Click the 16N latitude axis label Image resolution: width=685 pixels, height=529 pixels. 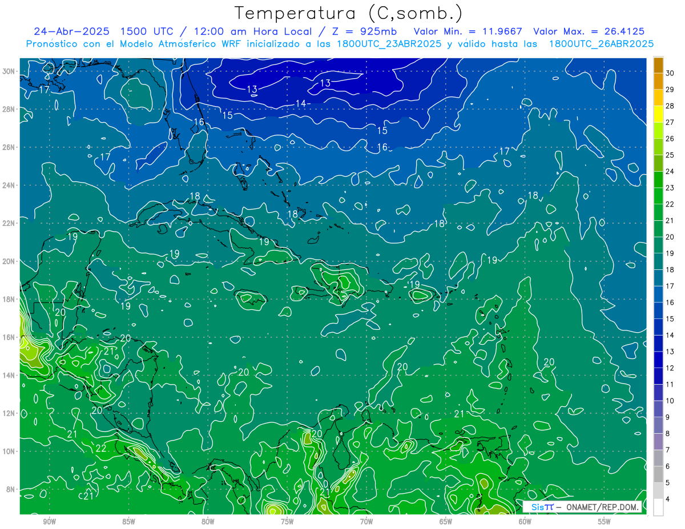(x=9, y=337)
